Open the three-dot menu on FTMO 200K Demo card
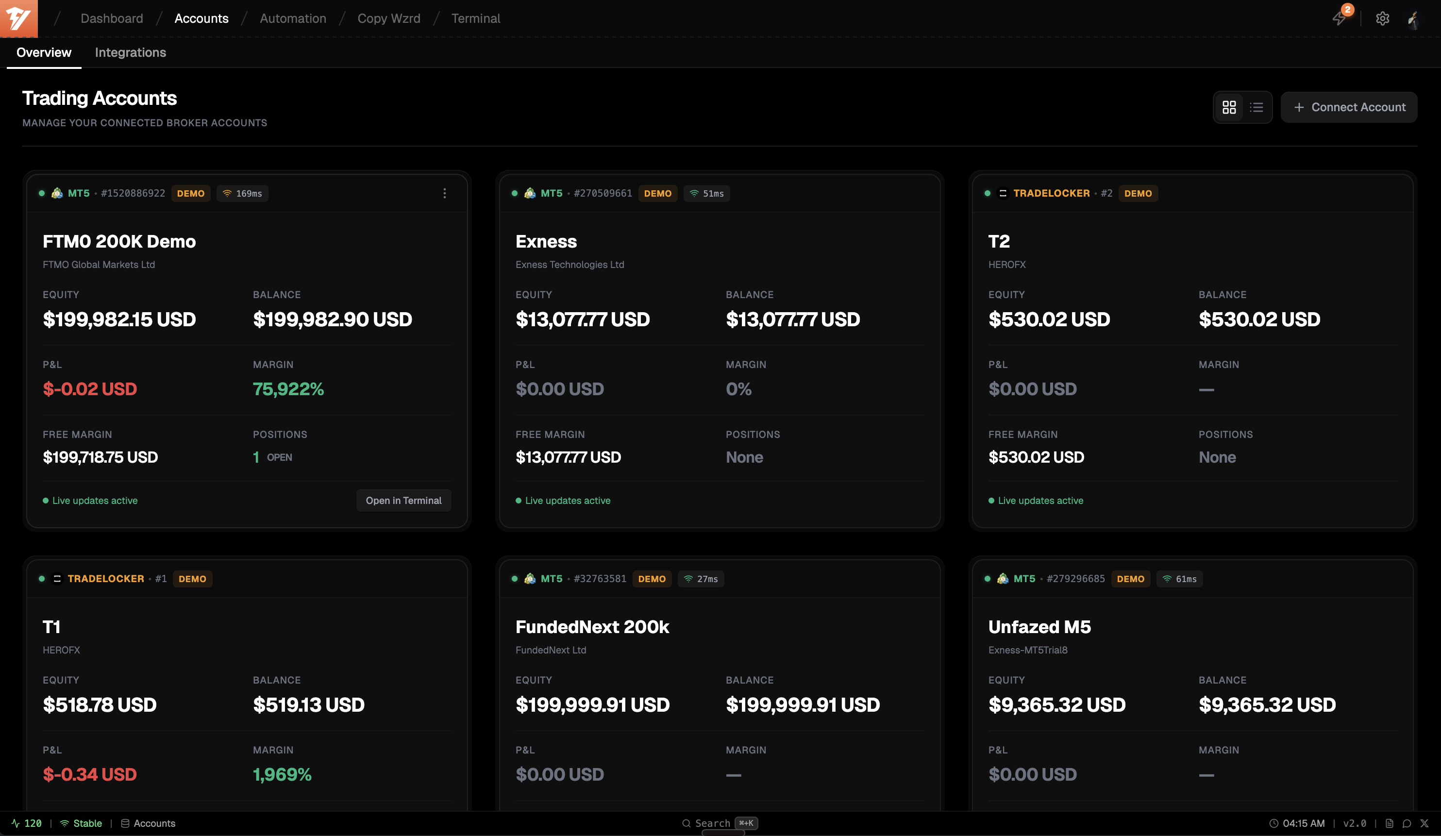Screen dimensions: 1441x836 (x=445, y=193)
